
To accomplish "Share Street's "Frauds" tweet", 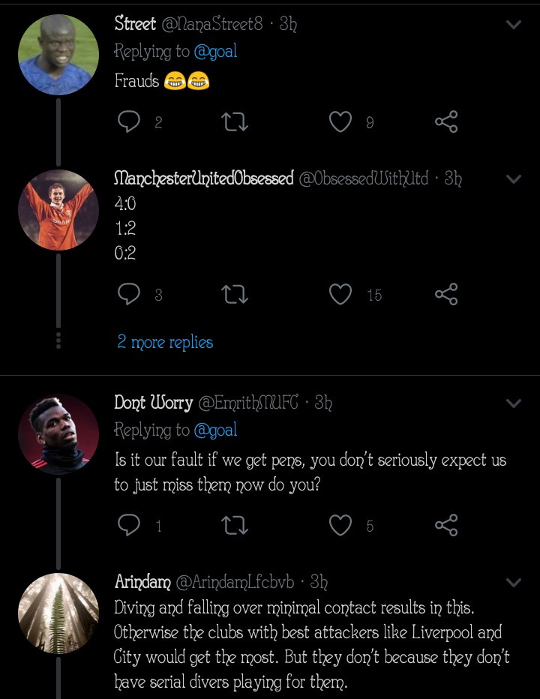I will pyautogui.click(x=446, y=121).
